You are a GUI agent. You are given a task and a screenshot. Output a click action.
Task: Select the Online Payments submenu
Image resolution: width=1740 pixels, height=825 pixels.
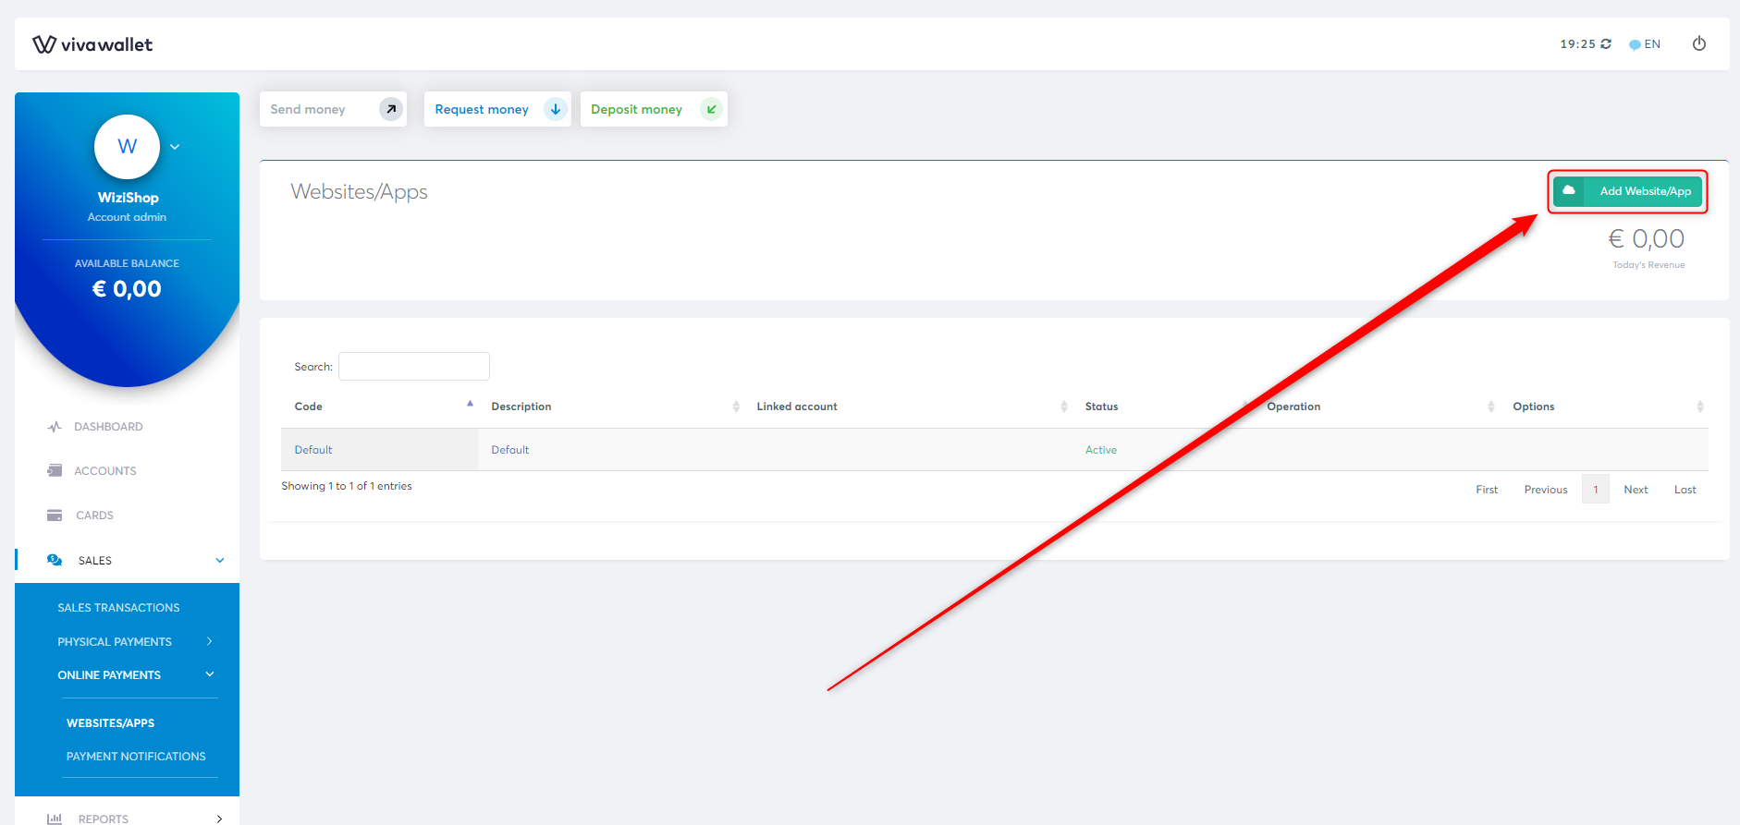point(109,675)
